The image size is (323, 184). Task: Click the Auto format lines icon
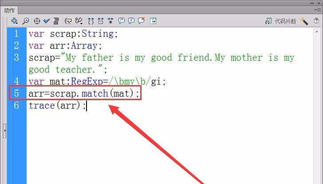56,21
